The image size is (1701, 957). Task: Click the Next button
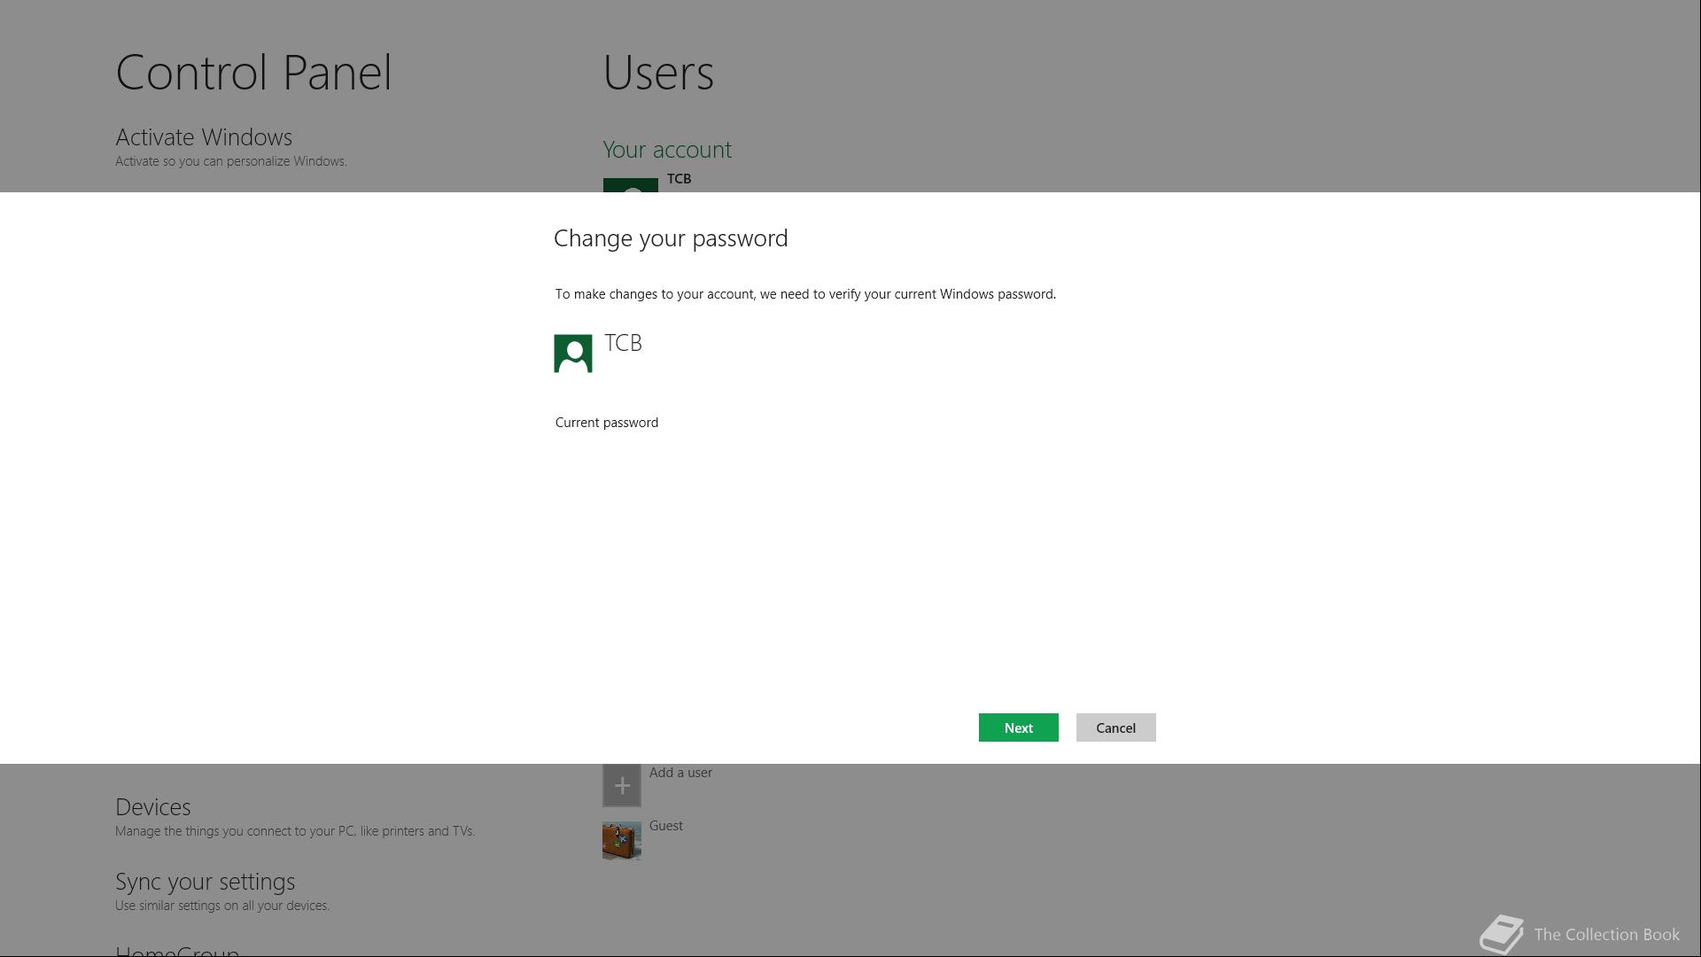tap(1018, 727)
